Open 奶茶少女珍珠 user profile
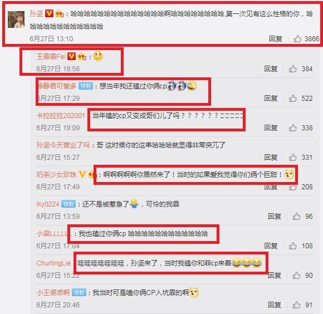This screenshot has width=323, height=314. point(56,175)
